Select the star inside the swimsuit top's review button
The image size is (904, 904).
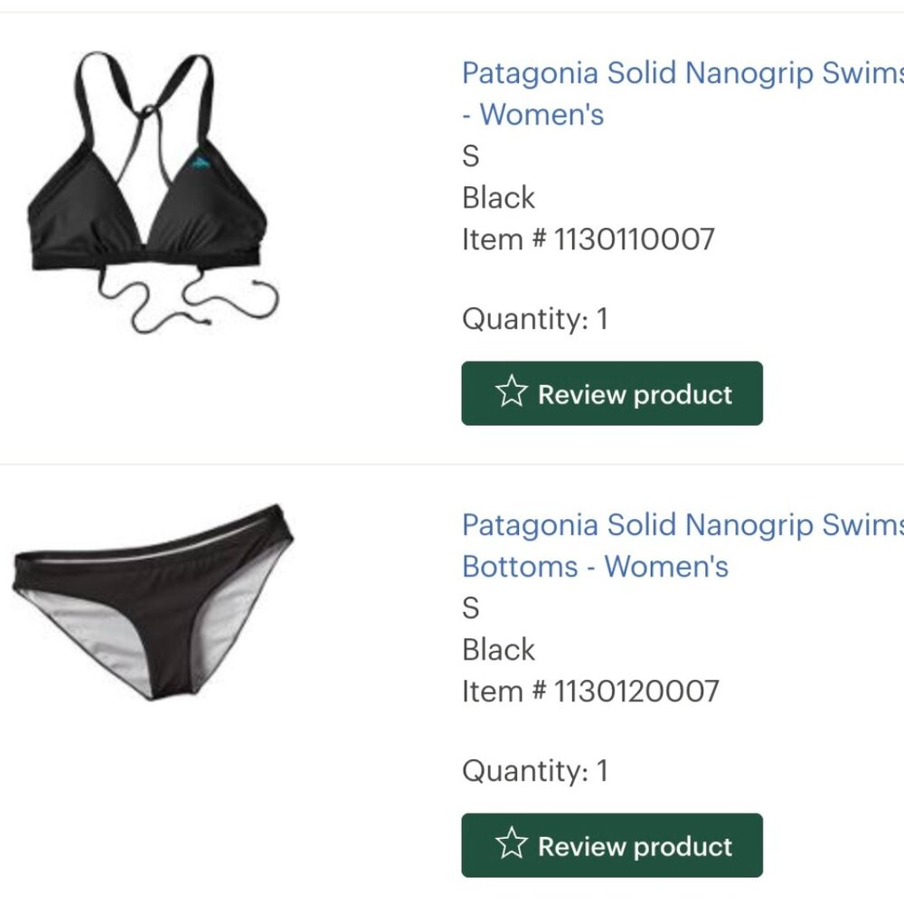513,392
